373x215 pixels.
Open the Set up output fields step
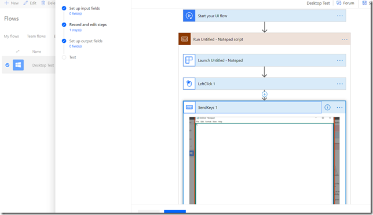[86, 41]
